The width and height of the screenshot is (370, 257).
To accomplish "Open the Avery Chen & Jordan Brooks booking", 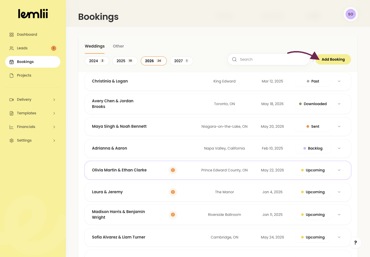I will point(218,104).
